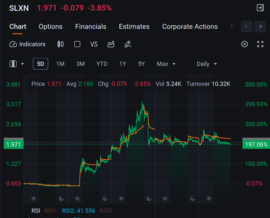Click the first sun day-session marker
This screenshot has height=218, width=270.
coord(34,199)
